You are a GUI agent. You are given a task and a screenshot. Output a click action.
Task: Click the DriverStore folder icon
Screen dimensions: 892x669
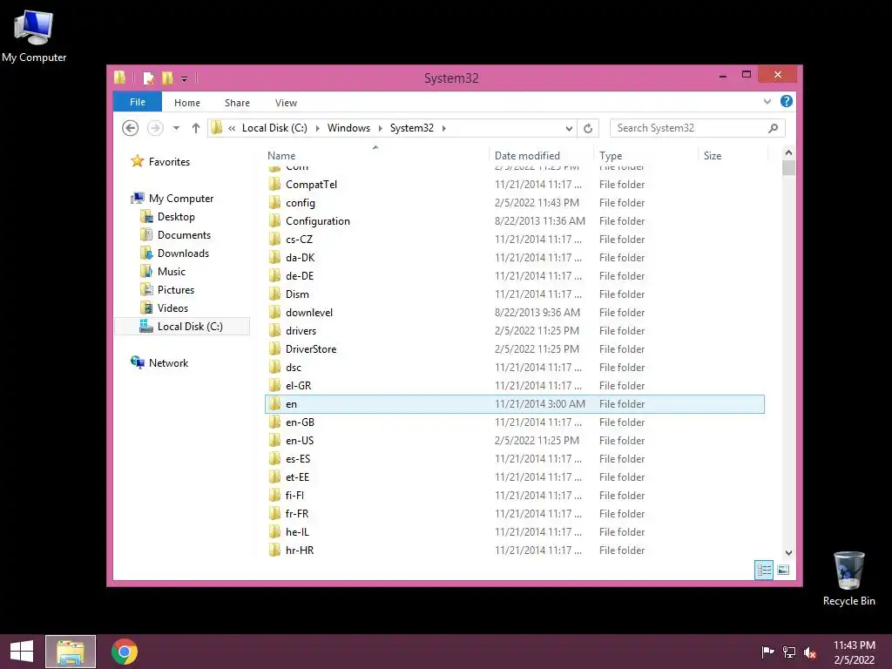tap(274, 348)
